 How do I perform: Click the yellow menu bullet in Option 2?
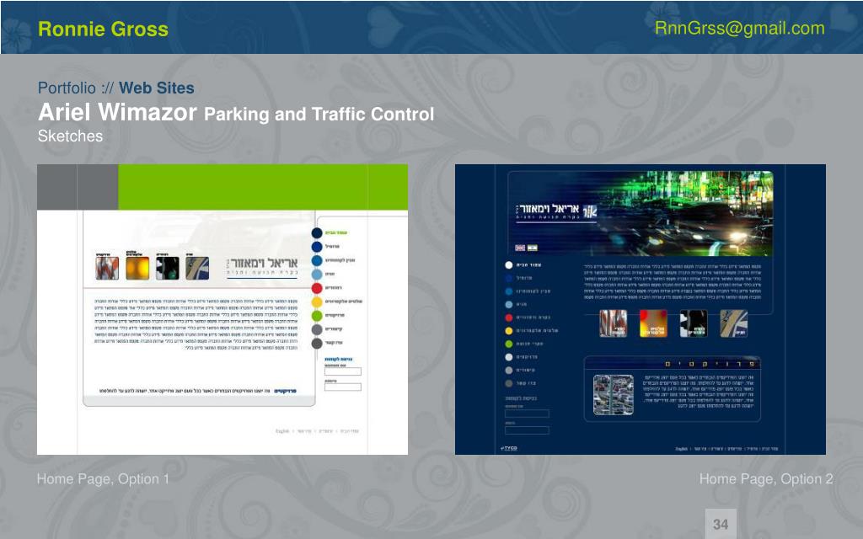click(x=508, y=330)
